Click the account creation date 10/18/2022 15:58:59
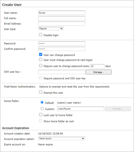The height and width of the screenshot is (152, 134). (50, 133)
